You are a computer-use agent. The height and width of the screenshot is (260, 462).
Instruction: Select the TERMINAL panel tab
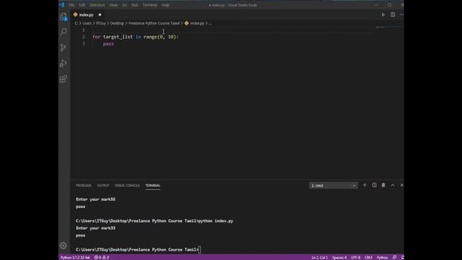pyautogui.click(x=152, y=186)
